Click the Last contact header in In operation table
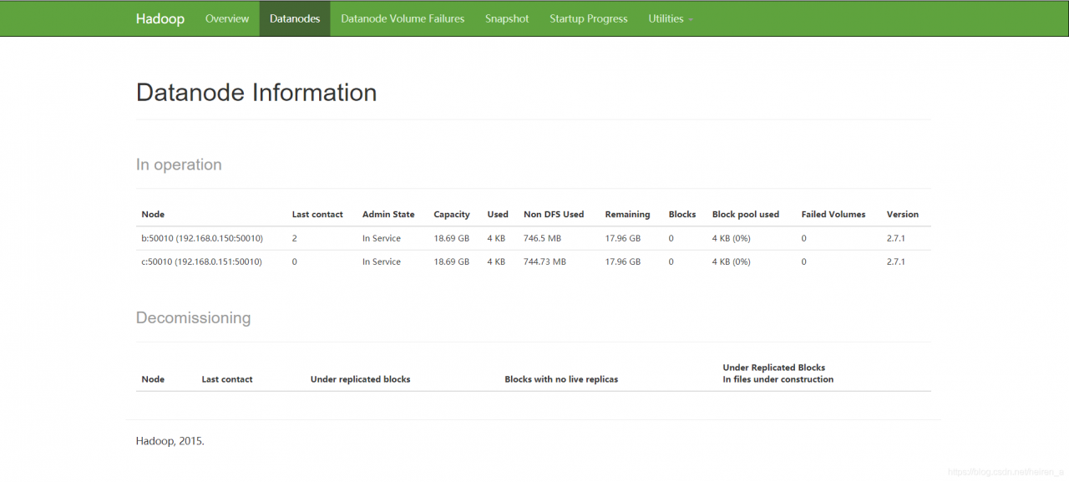 click(317, 215)
